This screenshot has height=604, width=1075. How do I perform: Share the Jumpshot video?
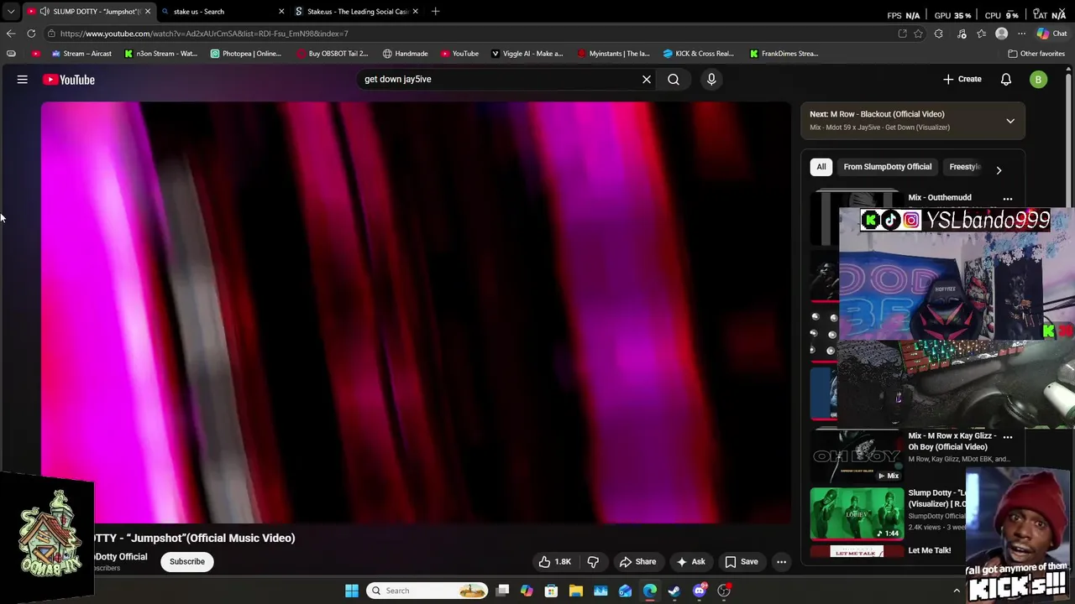click(x=637, y=562)
